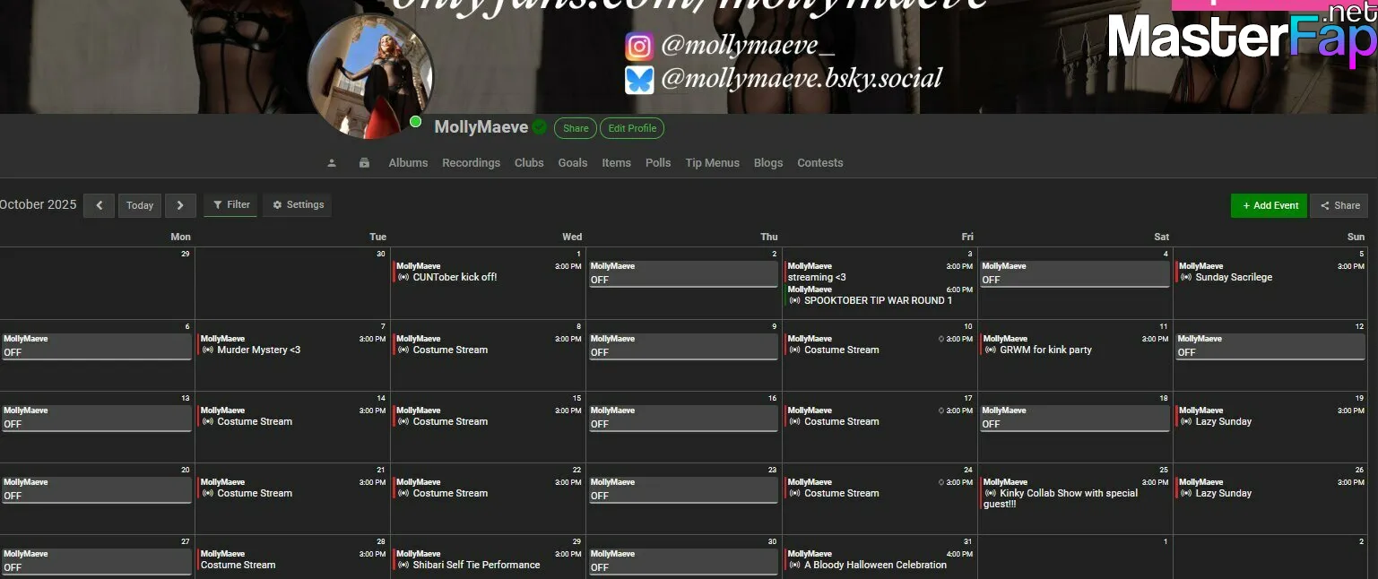This screenshot has width=1378, height=579.
Task: Toggle the calendar Filter button
Action: [230, 205]
